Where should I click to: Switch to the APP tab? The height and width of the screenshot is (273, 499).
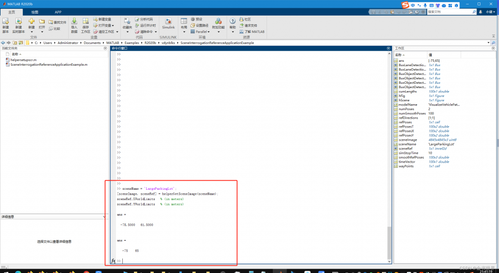click(x=58, y=12)
